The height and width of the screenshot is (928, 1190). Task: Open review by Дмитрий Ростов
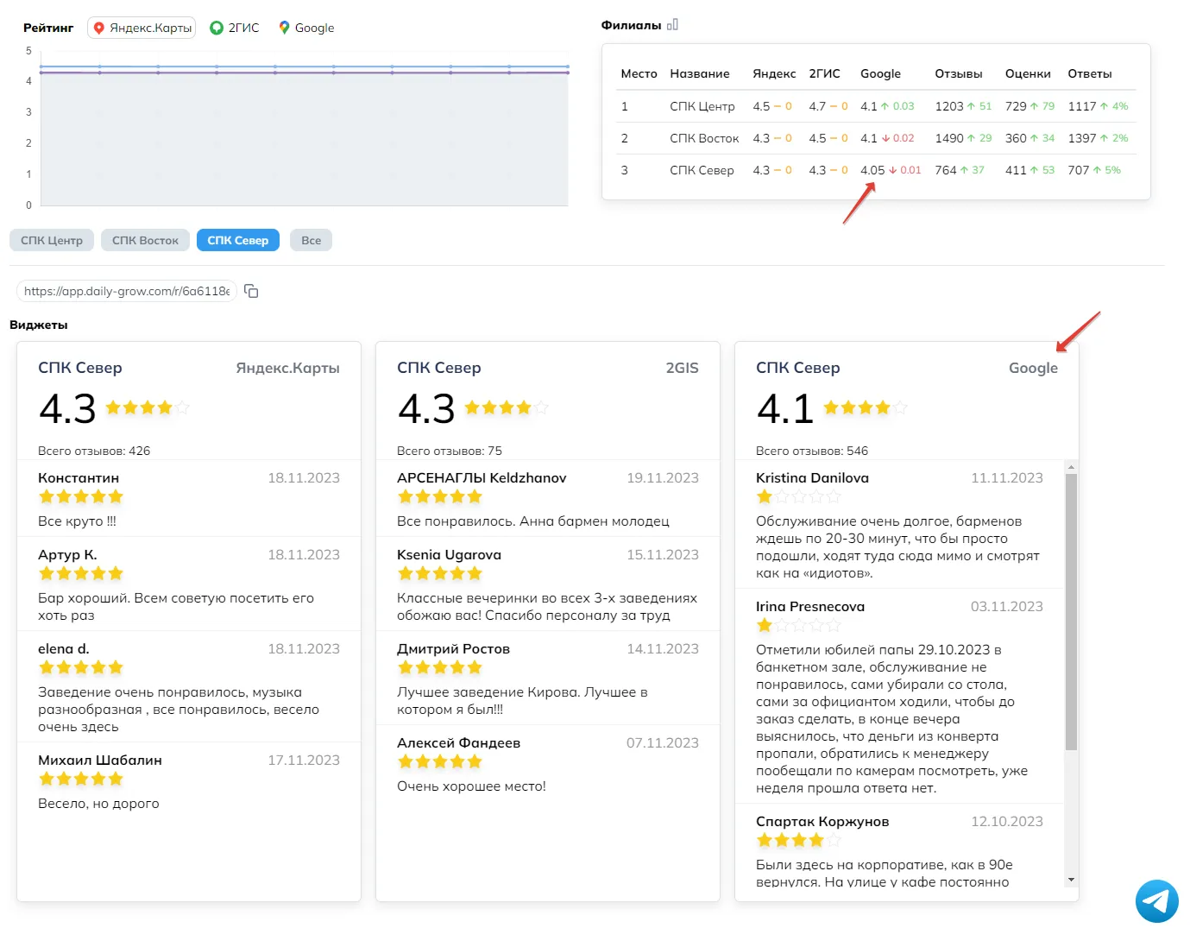pos(548,679)
